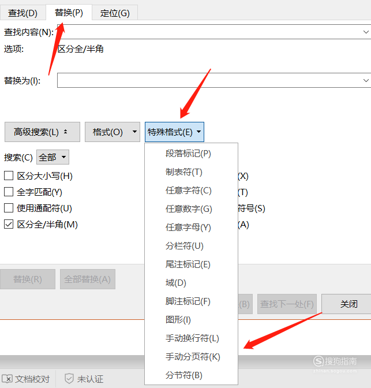The height and width of the screenshot is (388, 371).
Task: Choose 分节符(B) from the menu
Action: point(191,375)
